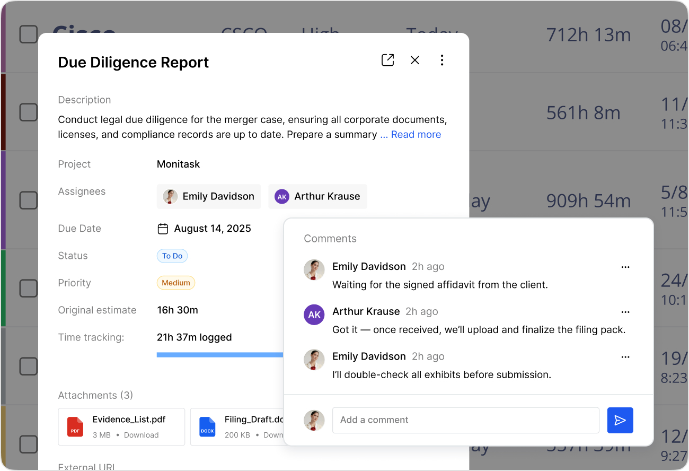
Task: Select the checkbox in the second table row
Action: 28,112
